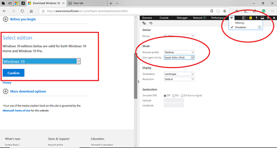Click the DevTools console toggle icon
Screen dimensions: 277x148
pyautogui.click(x=243, y=18)
